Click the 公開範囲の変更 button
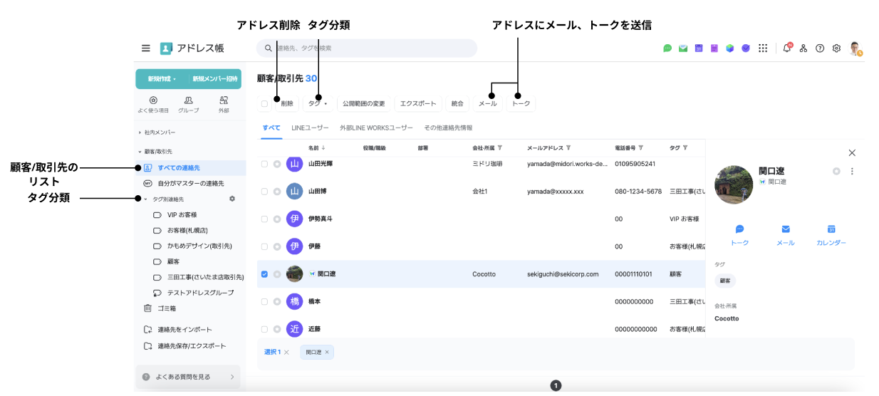Screen dimensions: 879x396 click(x=363, y=104)
